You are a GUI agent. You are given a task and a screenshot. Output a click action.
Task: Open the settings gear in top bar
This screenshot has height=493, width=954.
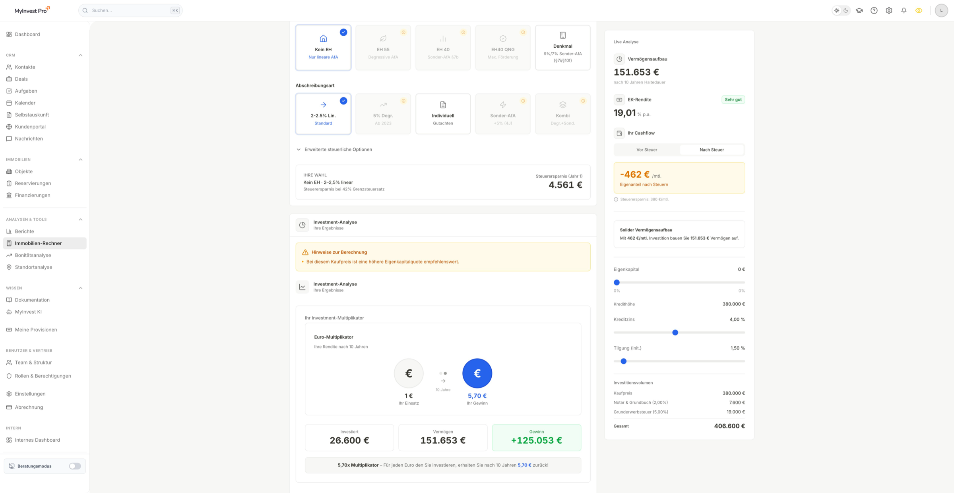[889, 11]
